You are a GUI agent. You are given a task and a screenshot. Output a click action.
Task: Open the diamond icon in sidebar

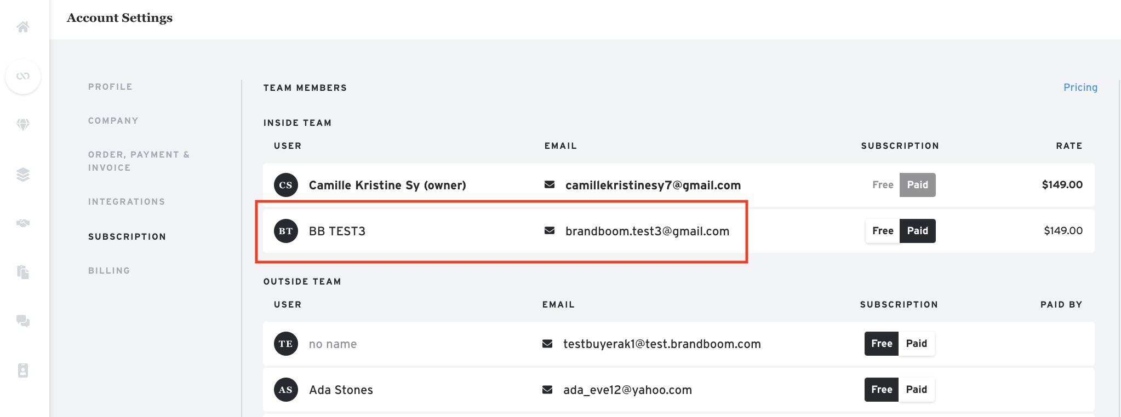point(23,125)
